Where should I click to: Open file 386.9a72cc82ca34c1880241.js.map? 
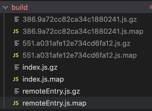point(83,32)
